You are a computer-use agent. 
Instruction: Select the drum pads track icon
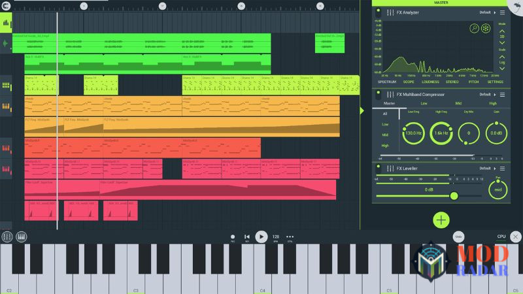(x=6, y=86)
